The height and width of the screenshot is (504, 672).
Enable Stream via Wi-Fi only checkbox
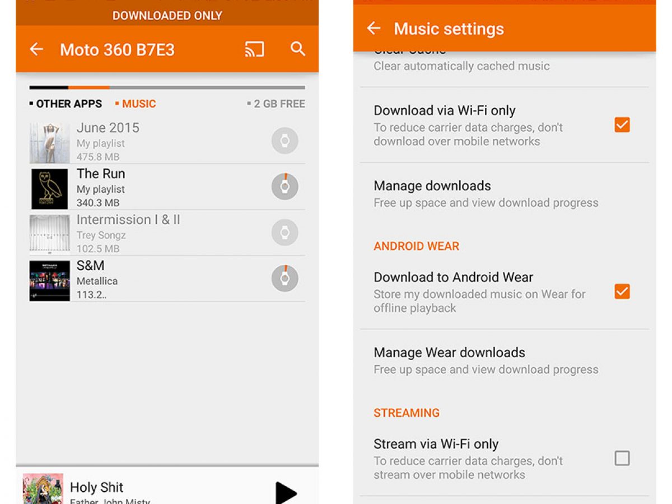click(x=622, y=458)
